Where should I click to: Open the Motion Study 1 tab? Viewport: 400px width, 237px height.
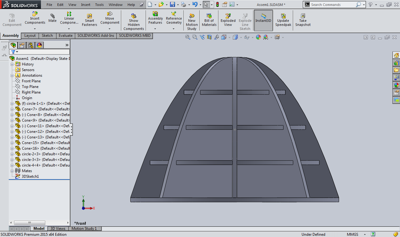[84, 229]
